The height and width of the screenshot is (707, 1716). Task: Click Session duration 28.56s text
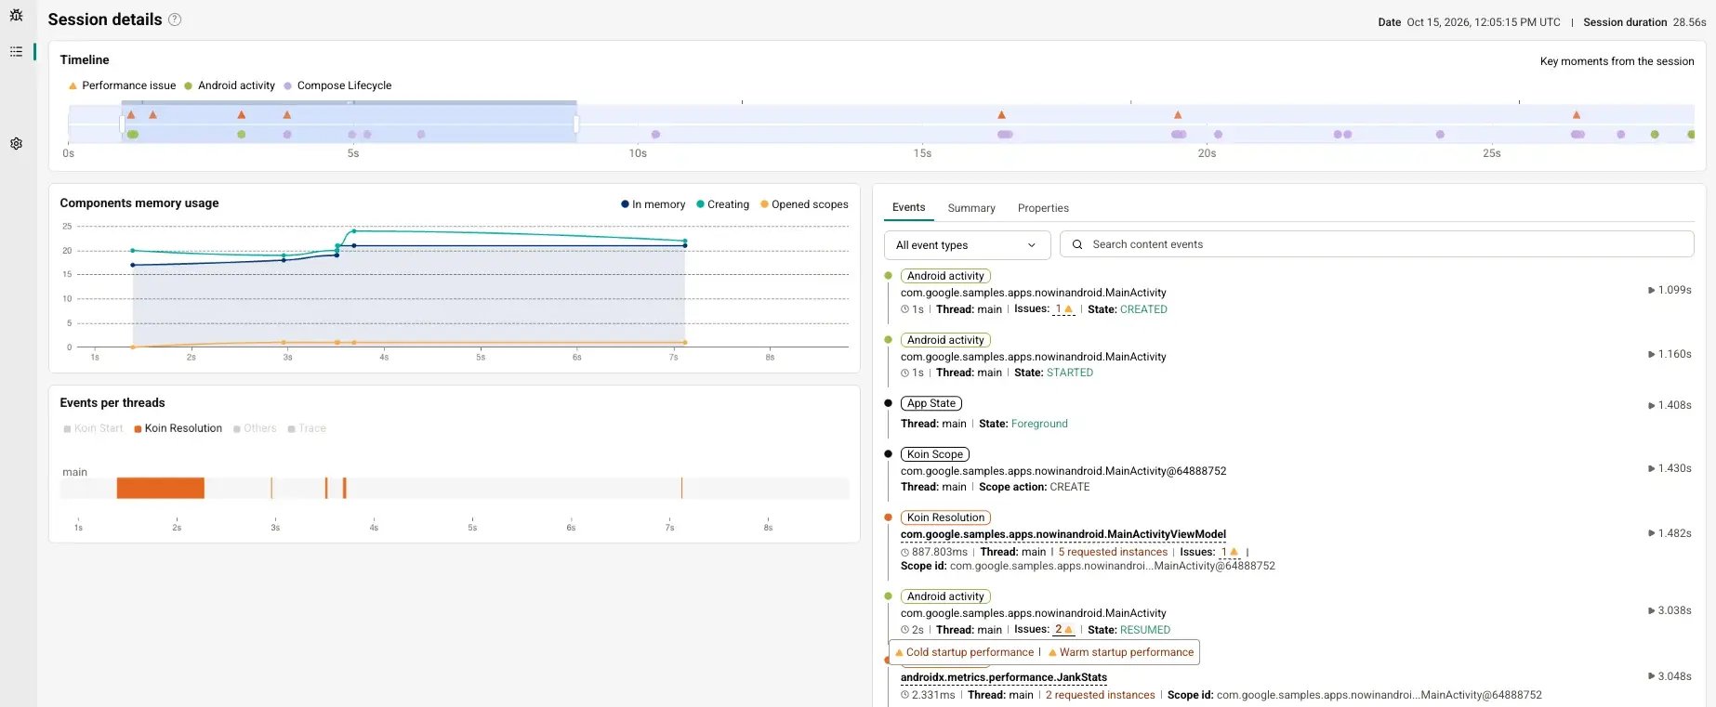1644,22
